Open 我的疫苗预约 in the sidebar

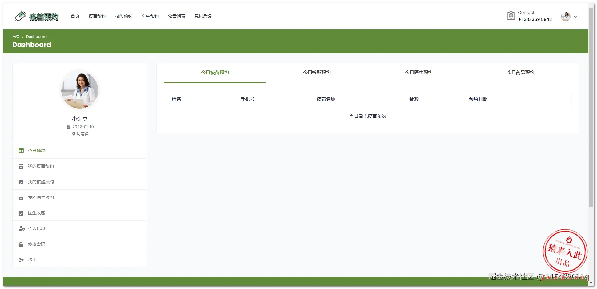80,166
